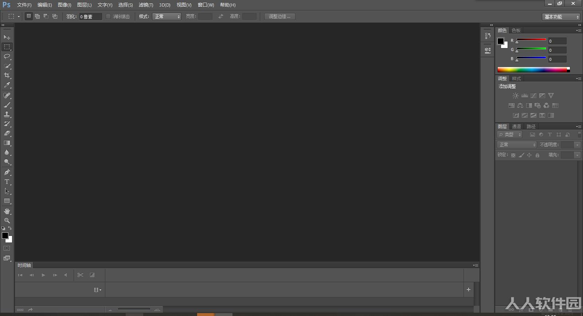Choose Intersect with Selection mode
Screen dimensions: 583x316
[x=55, y=16]
